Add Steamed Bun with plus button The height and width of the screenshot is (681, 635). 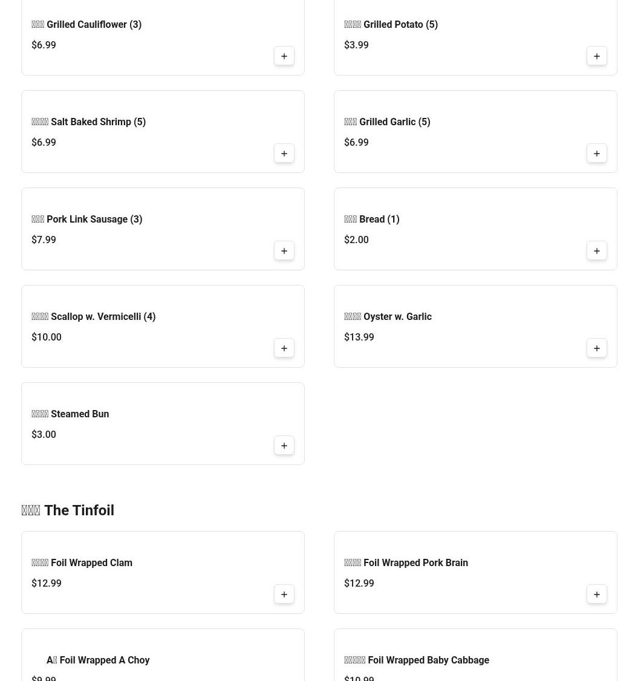point(284,446)
